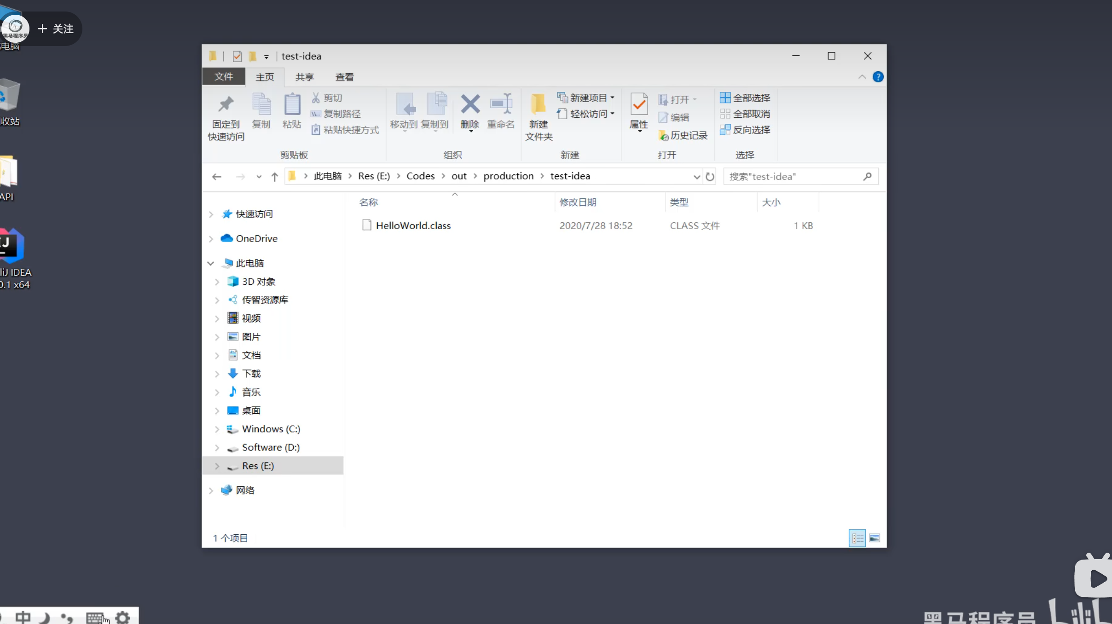Click the Codes breadcrumb in address path
The image size is (1112, 624).
pos(420,176)
